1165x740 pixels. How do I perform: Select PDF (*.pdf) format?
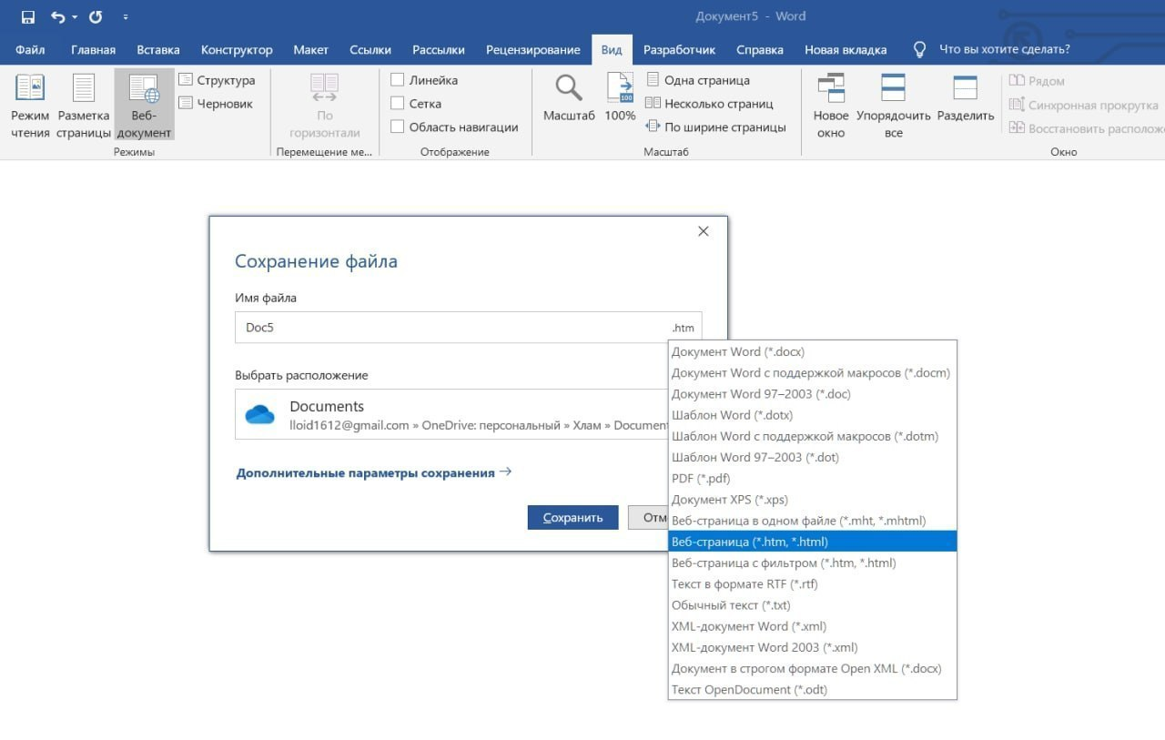pos(812,478)
